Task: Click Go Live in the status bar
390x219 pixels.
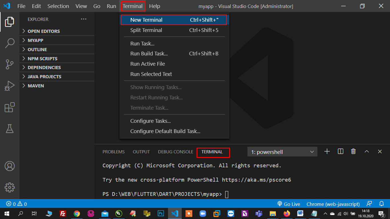Action: click(289, 204)
